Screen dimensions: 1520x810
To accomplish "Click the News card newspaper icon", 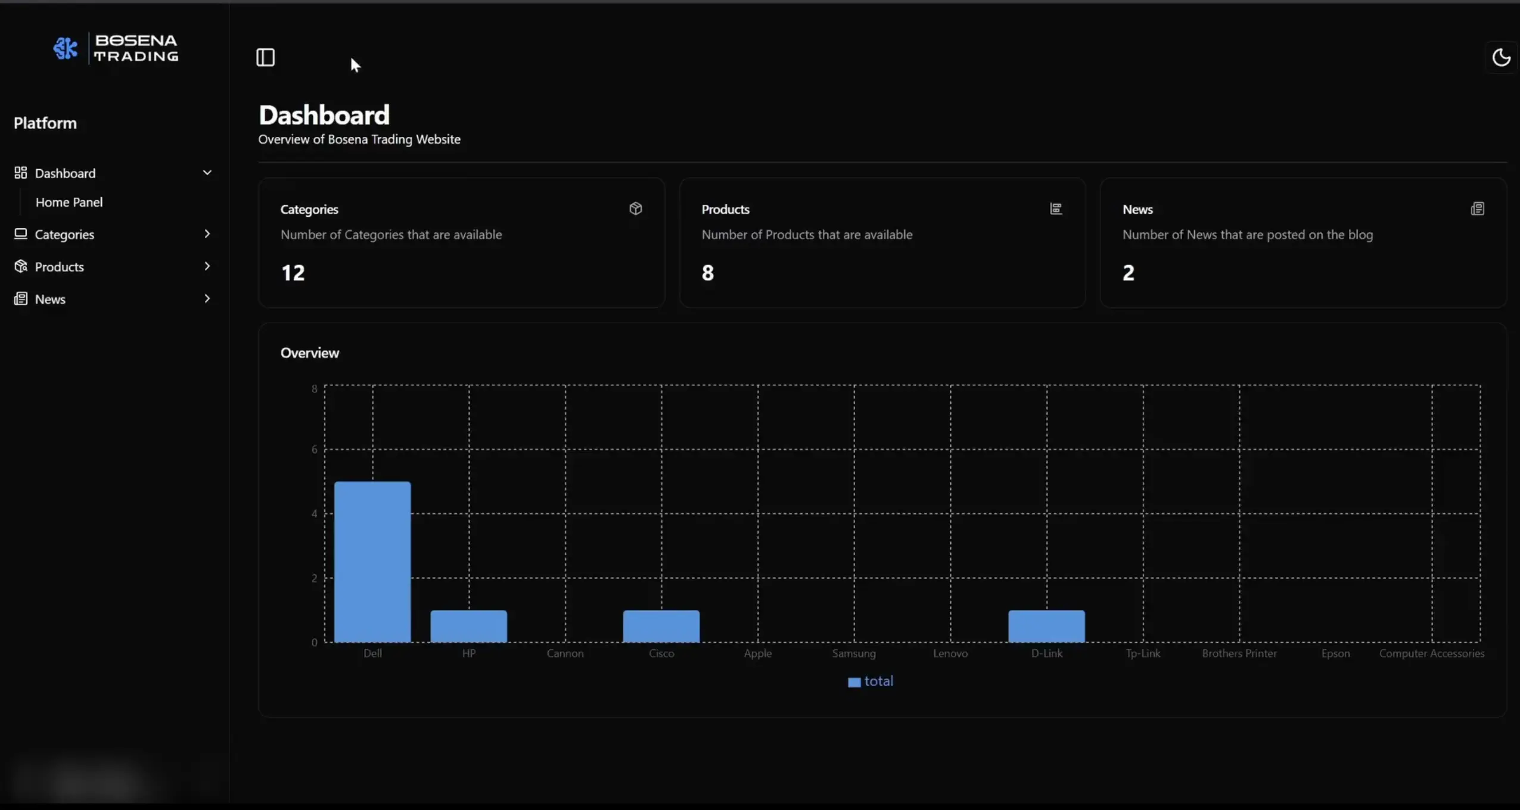I will [x=1477, y=208].
